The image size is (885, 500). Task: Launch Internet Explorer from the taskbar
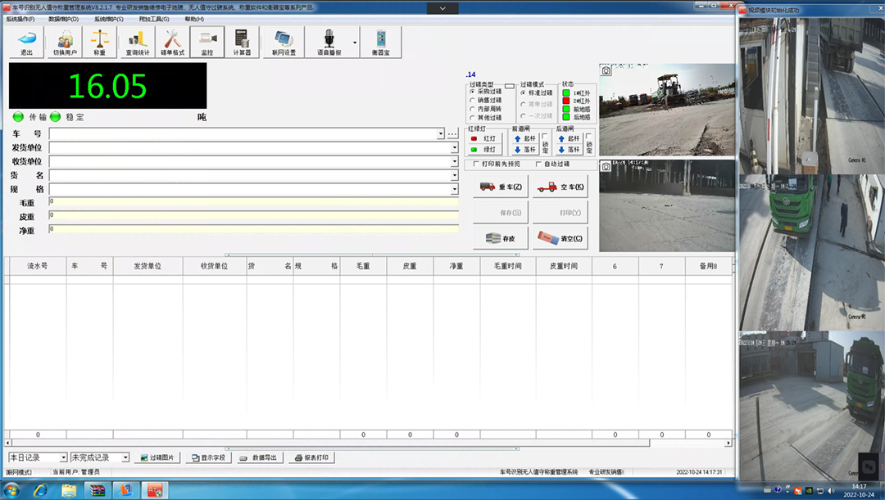[40, 490]
